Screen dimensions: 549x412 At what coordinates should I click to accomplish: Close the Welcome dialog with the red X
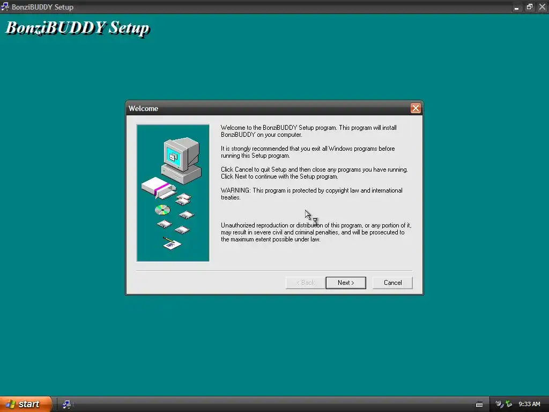point(416,108)
